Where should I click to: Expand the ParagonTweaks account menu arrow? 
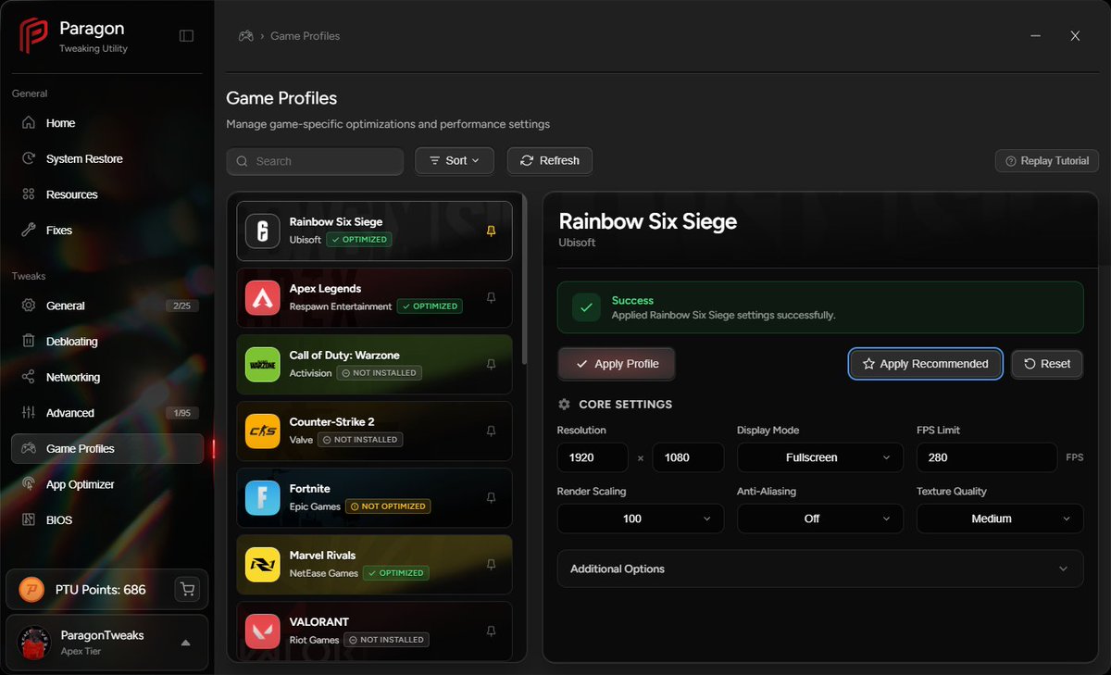(x=185, y=643)
